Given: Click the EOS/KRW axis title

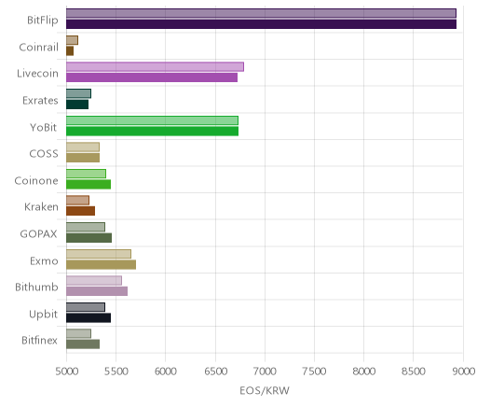Looking at the screenshot, I should pyautogui.click(x=265, y=390).
